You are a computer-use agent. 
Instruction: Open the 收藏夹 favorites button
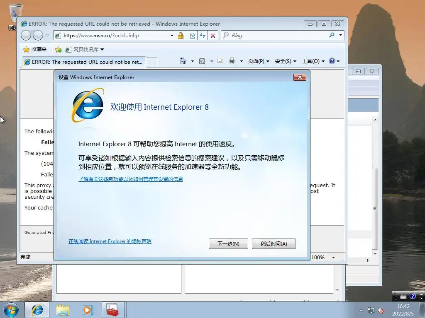click(x=35, y=50)
